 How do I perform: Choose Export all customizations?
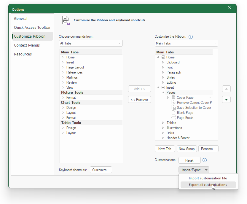coord(208,185)
